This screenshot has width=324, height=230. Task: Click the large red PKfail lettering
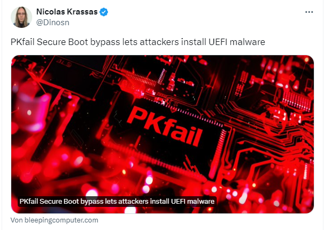click(x=164, y=127)
